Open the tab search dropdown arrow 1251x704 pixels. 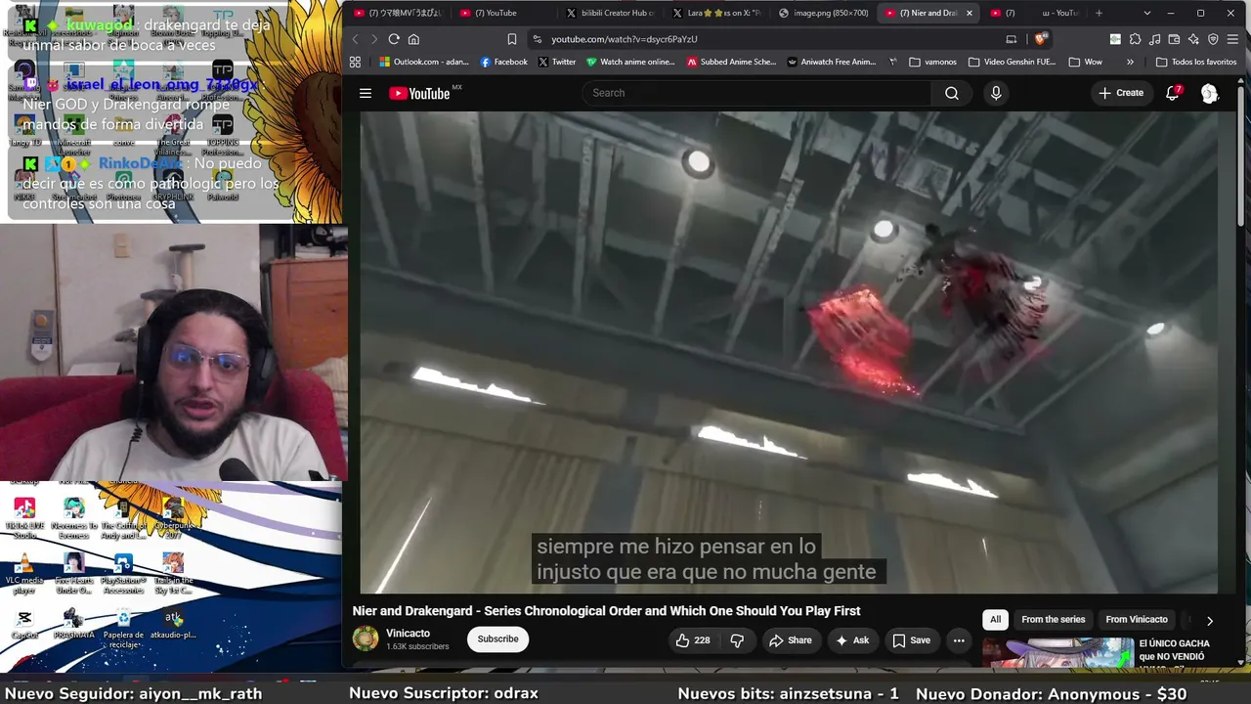pos(1146,13)
